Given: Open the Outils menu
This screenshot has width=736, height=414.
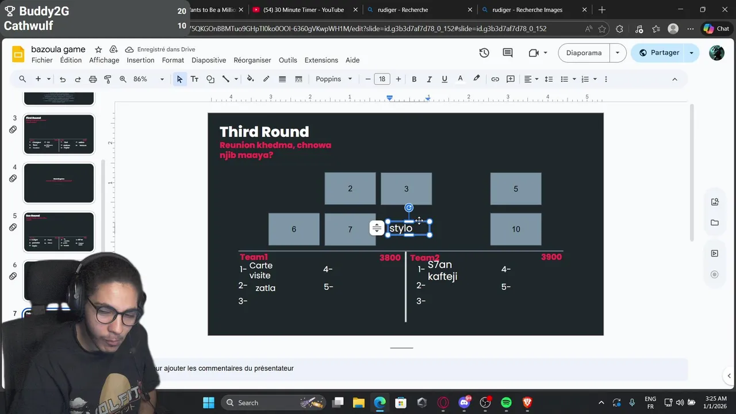Looking at the screenshot, I should [x=288, y=60].
